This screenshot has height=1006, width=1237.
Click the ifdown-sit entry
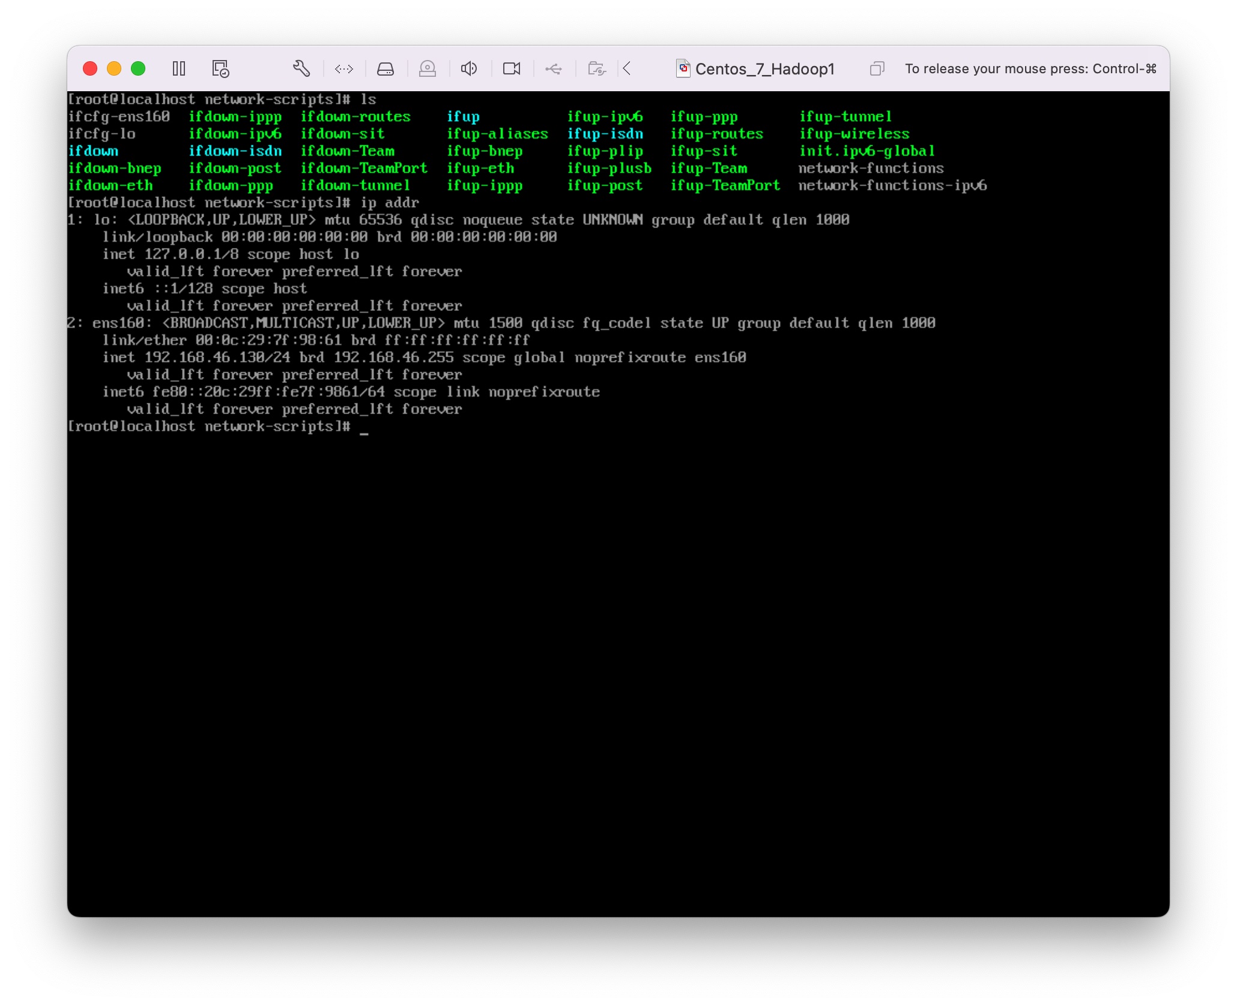[x=342, y=134]
